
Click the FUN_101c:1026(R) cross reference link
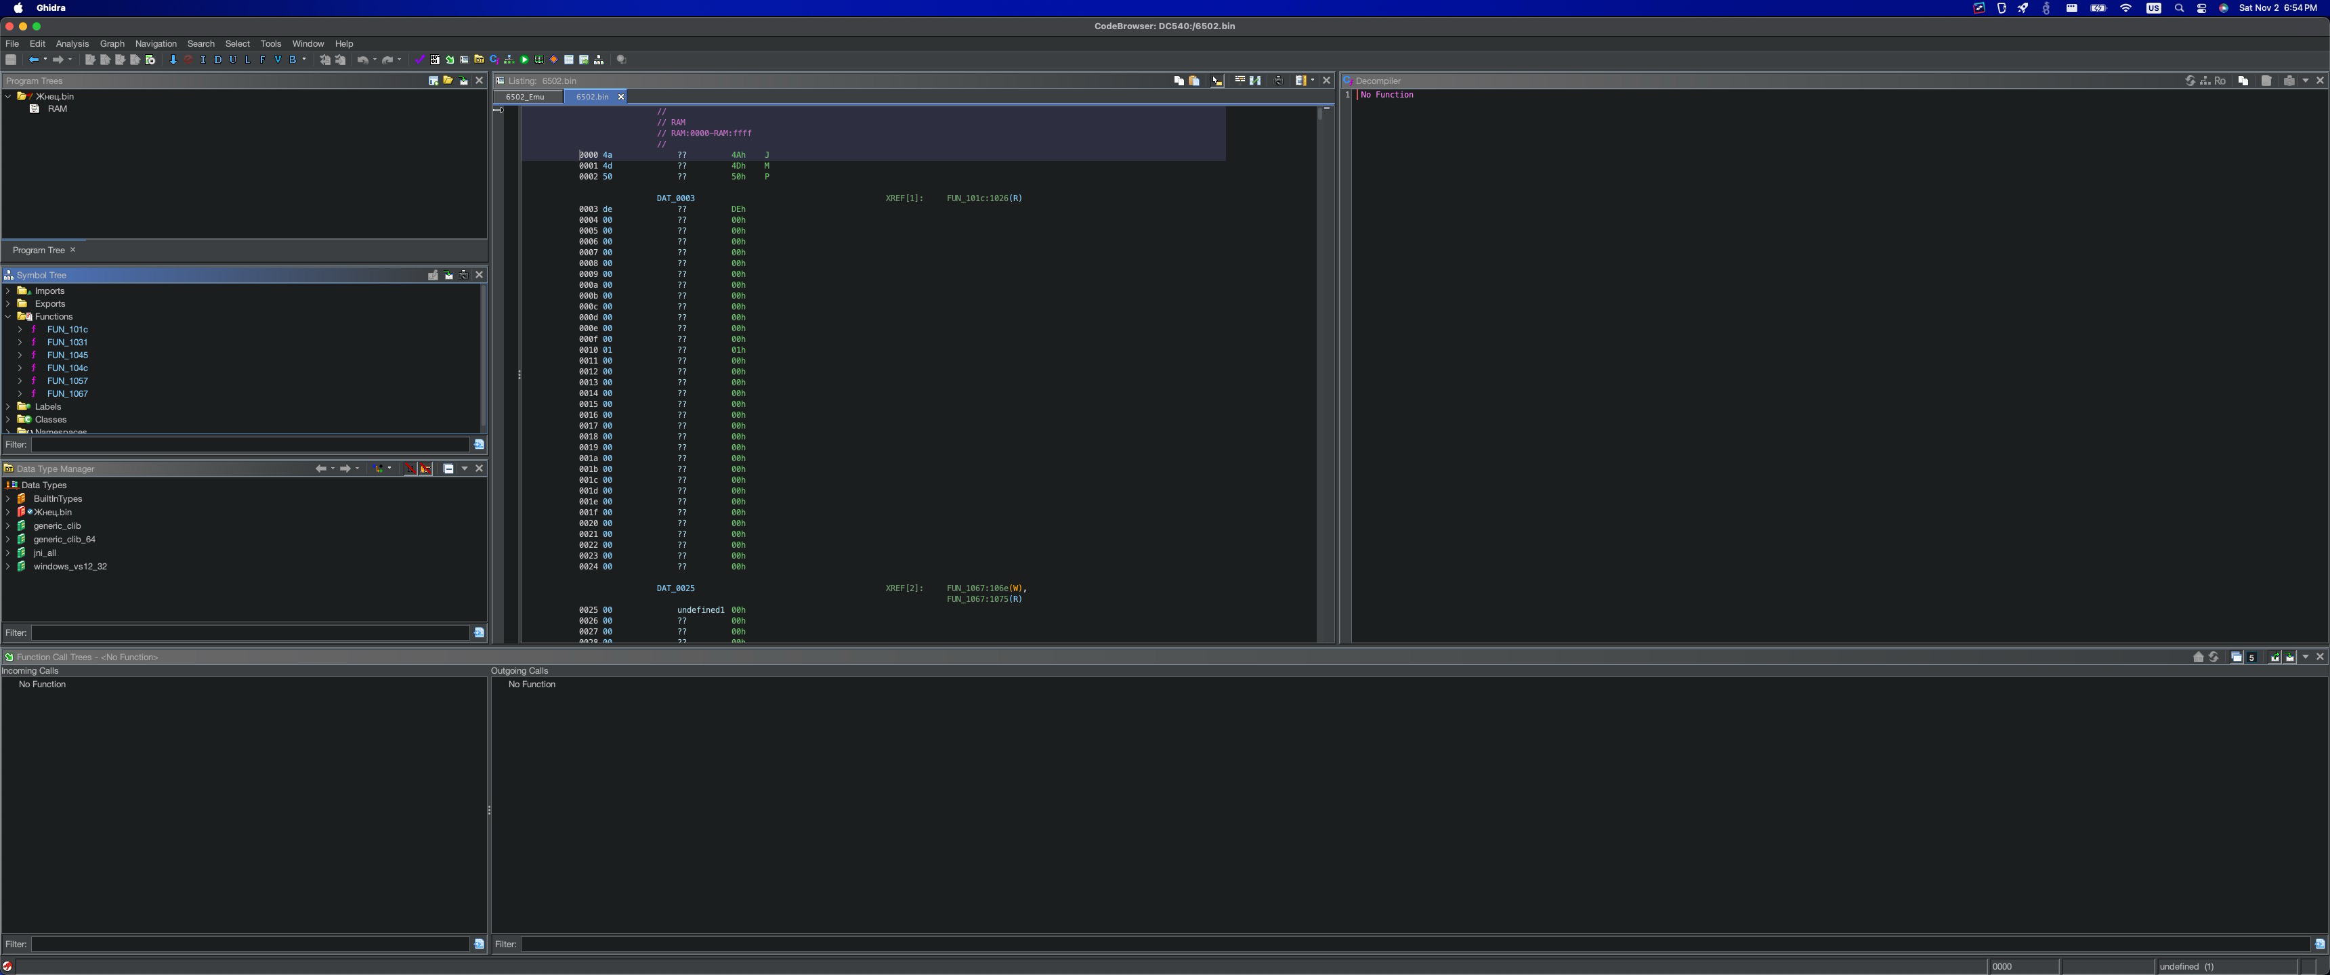coord(984,198)
